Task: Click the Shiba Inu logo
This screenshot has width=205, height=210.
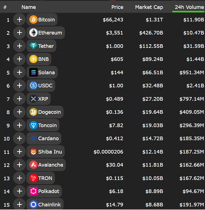Action: [33, 152]
